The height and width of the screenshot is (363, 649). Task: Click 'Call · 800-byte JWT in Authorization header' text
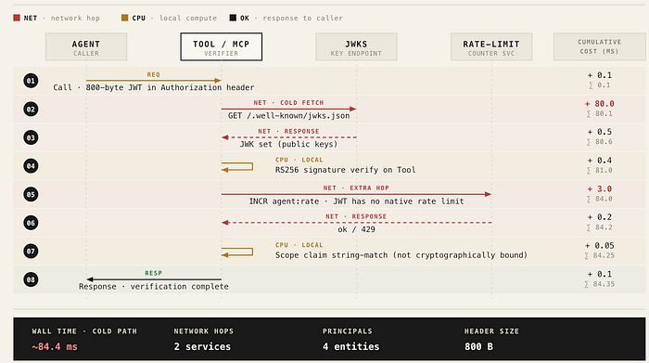click(x=154, y=87)
